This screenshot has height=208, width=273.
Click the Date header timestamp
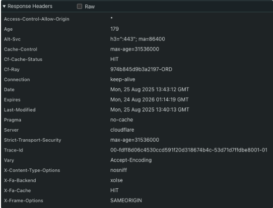click(149, 90)
